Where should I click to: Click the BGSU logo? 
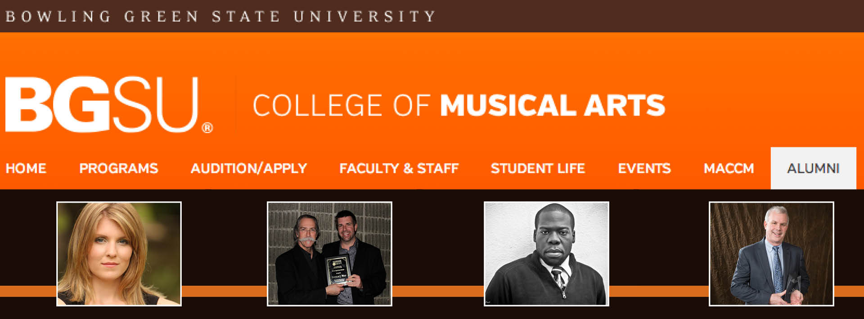(x=101, y=105)
